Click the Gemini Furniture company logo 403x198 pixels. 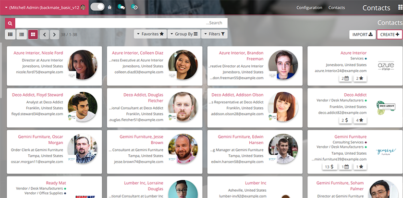click(386, 152)
